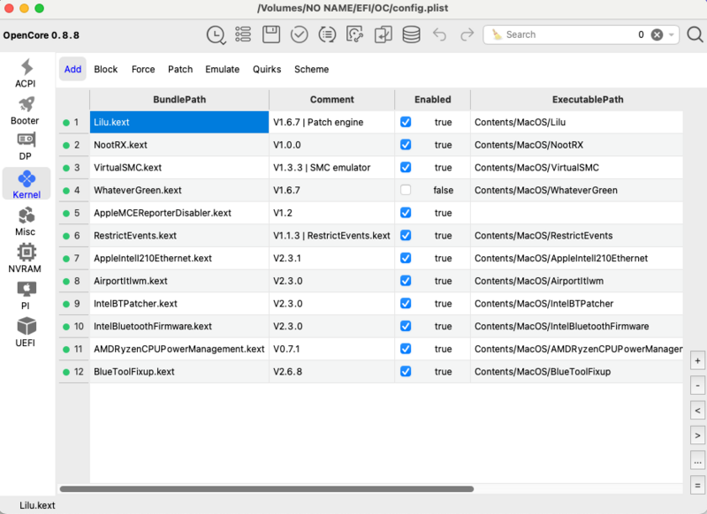Open the DP (DeviceProperties) section
The height and width of the screenshot is (514, 707).
[26, 147]
